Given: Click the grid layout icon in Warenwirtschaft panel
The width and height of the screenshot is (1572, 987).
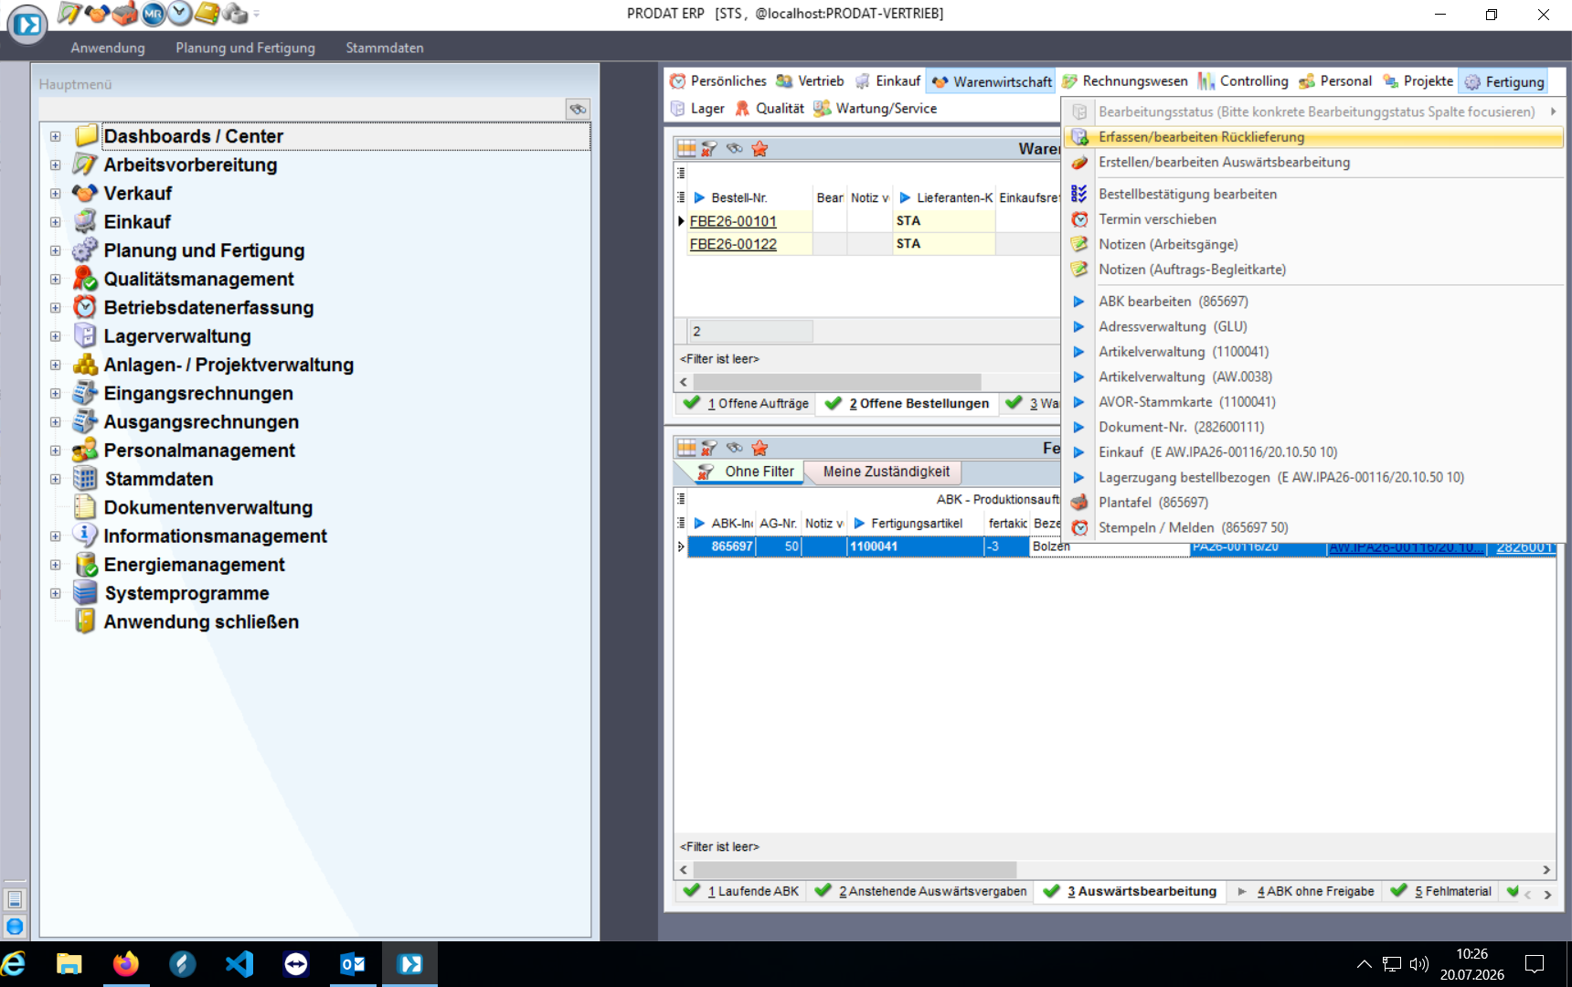Looking at the screenshot, I should (686, 148).
